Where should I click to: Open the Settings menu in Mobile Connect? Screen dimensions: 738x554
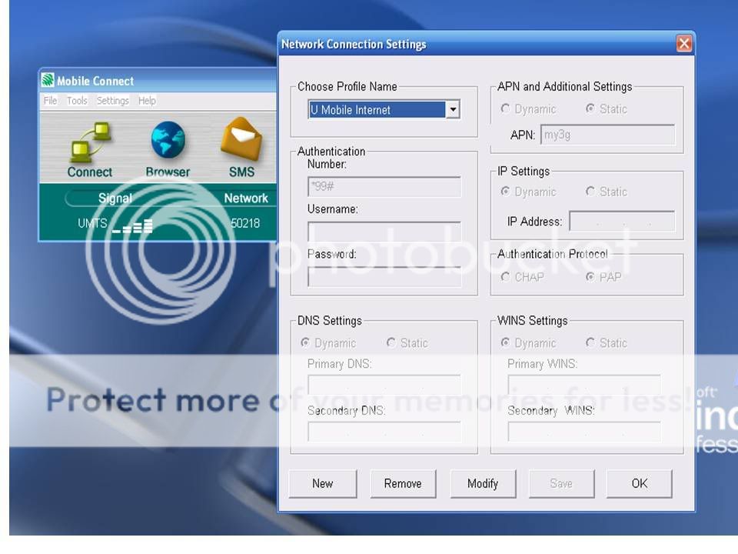coord(112,101)
